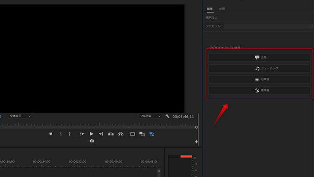The height and width of the screenshot is (177, 314).
Task: Click the Program monitor zoom scroll handle
Action: pos(197,127)
